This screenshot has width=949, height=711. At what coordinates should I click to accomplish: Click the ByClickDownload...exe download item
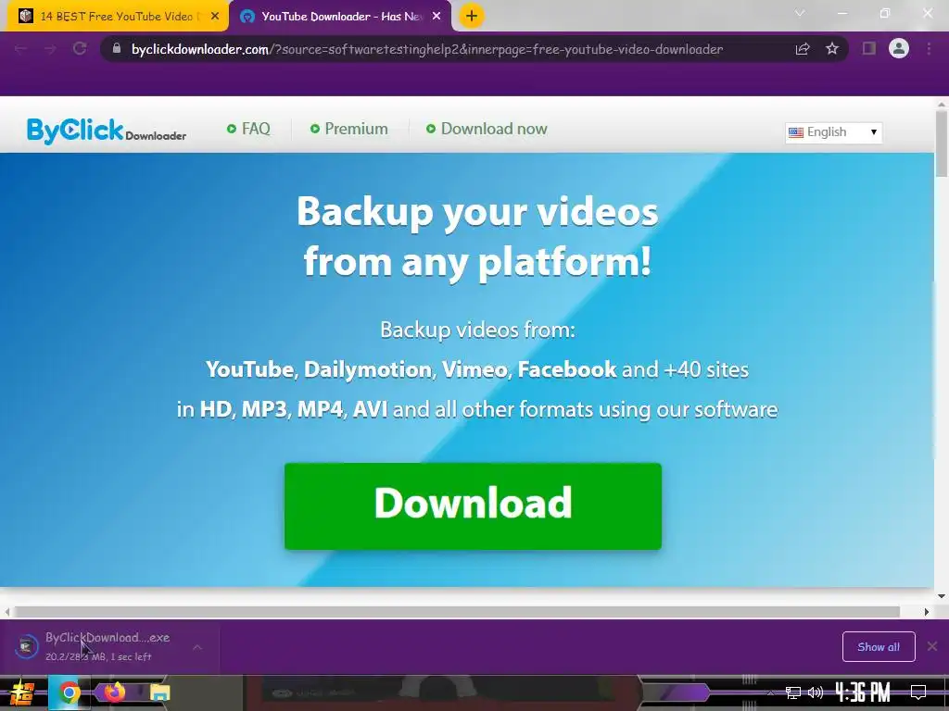click(x=108, y=646)
